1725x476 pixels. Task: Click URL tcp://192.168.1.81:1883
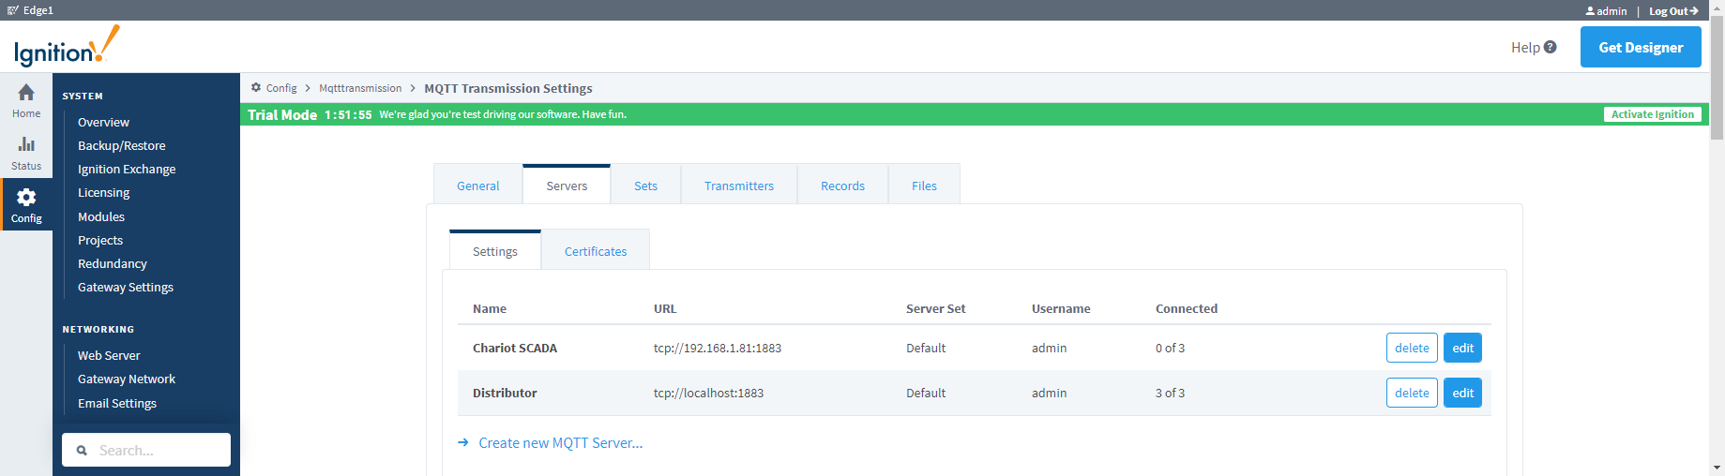point(718,348)
